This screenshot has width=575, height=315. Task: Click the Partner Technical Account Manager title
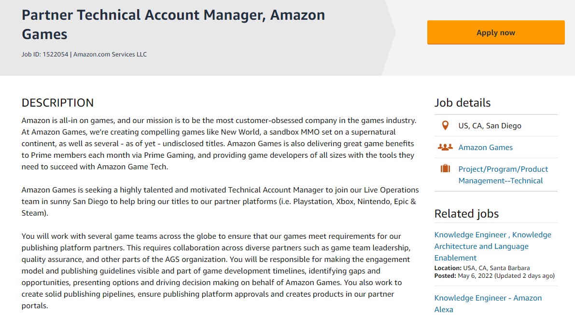173,25
